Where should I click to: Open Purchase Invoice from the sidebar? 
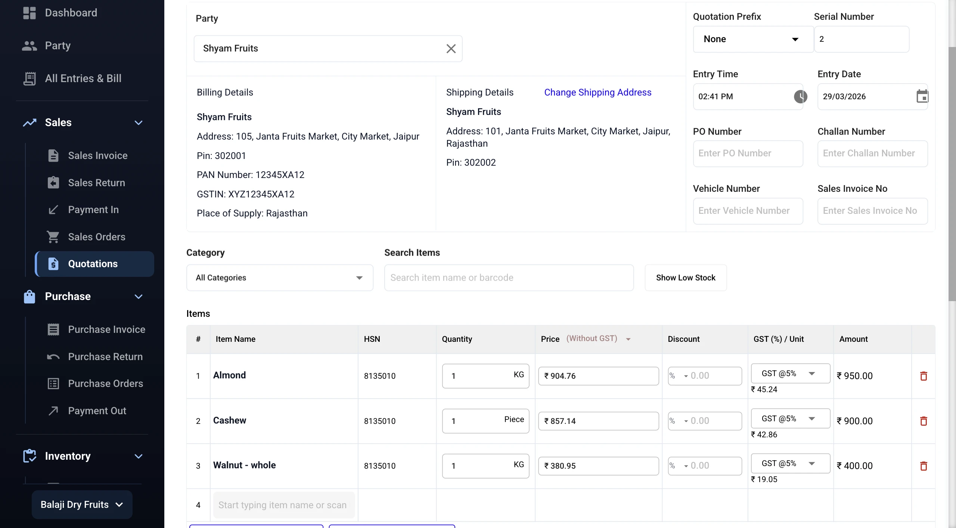[x=106, y=329]
